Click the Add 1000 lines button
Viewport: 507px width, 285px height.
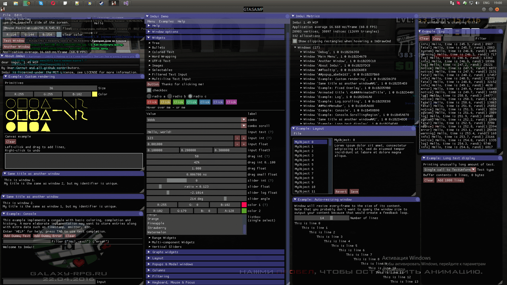[450, 180]
